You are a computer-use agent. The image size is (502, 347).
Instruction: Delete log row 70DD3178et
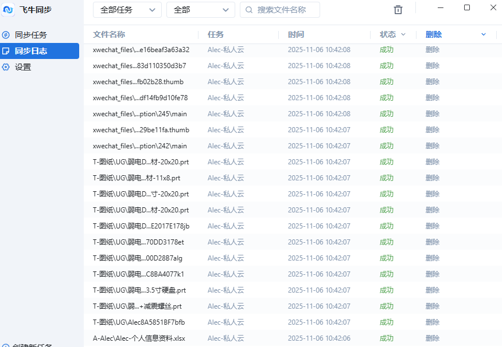tap(432, 242)
